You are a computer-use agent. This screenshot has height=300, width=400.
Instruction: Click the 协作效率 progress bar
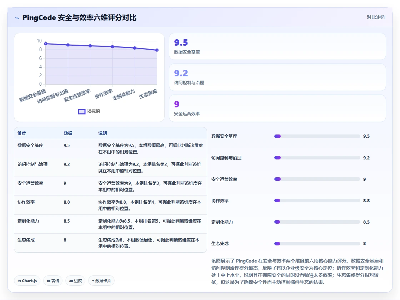317,200
